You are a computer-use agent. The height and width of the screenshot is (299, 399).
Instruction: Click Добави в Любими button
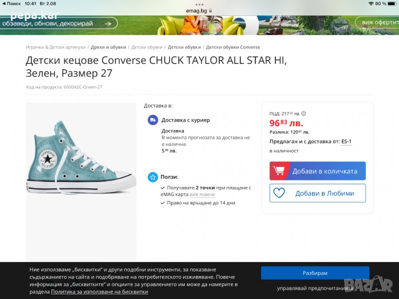(318, 193)
